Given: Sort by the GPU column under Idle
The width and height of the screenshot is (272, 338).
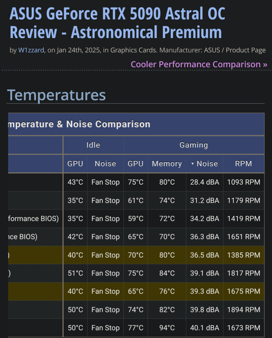Looking at the screenshot, I should [x=75, y=164].
